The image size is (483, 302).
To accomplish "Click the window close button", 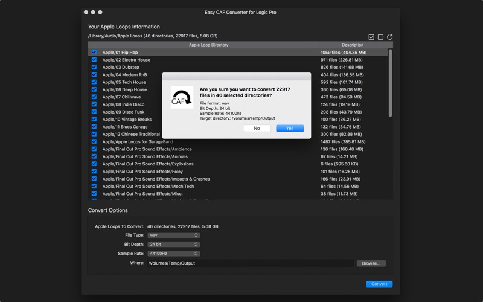I will [x=86, y=12].
